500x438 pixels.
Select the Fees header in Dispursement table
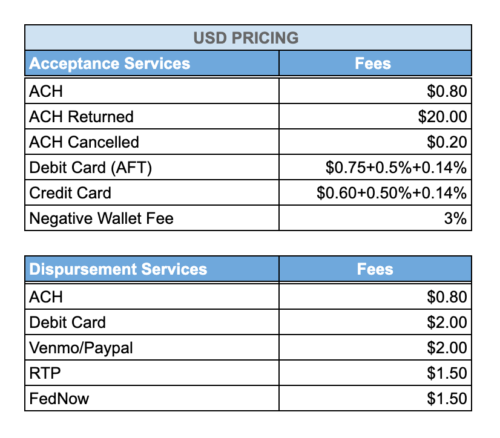click(x=375, y=269)
